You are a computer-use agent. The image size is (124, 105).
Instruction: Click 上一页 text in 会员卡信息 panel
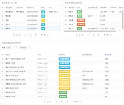click(x=81, y=35)
